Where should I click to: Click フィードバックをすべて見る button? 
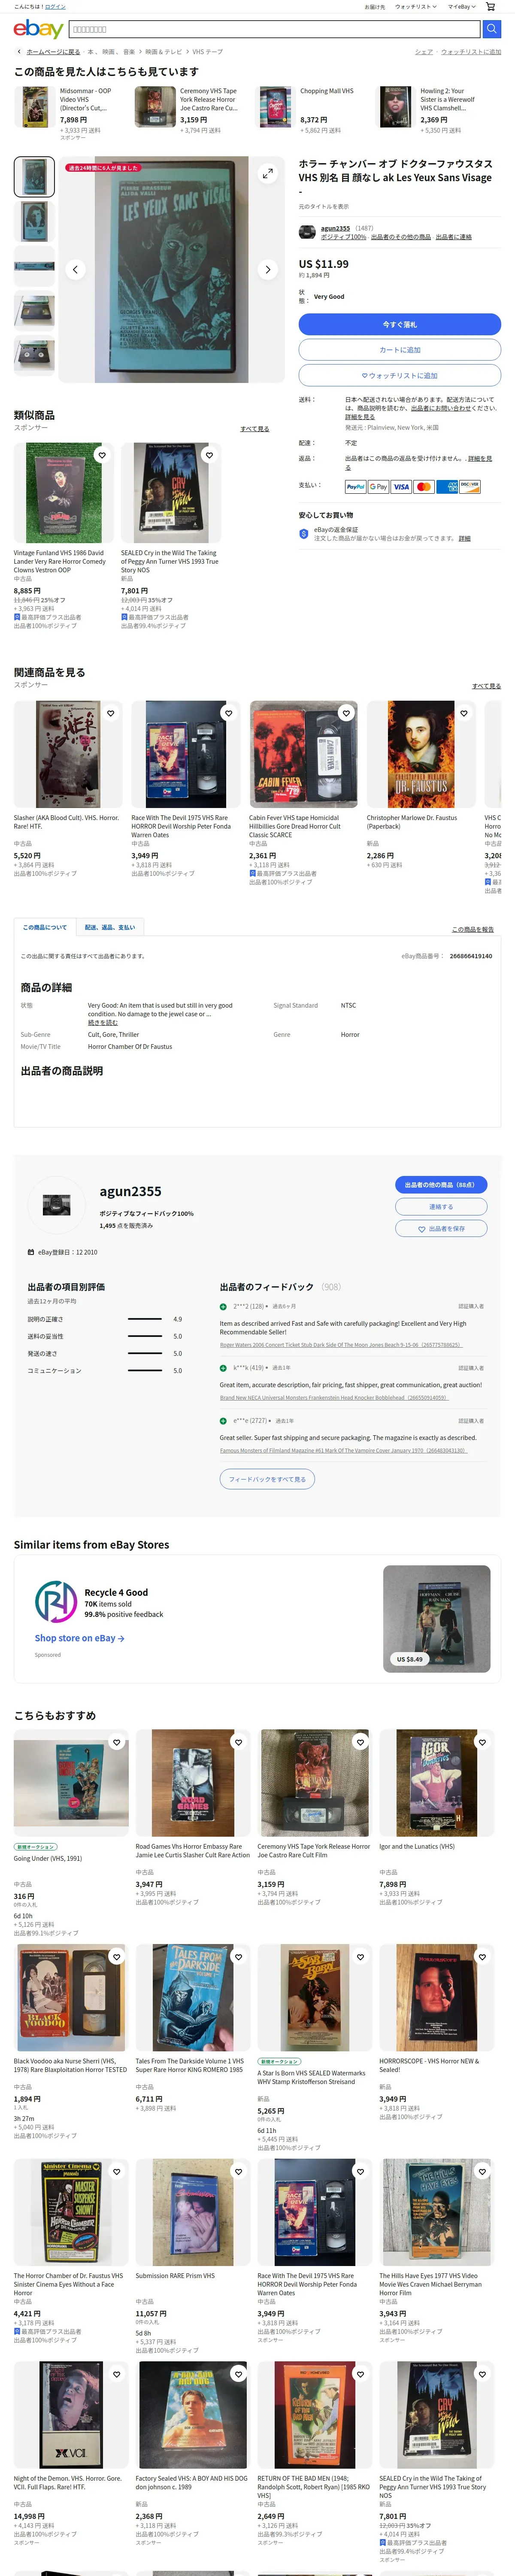(267, 1478)
